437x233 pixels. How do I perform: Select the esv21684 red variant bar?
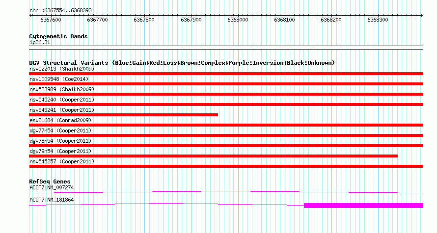pyautogui.click(x=226, y=125)
